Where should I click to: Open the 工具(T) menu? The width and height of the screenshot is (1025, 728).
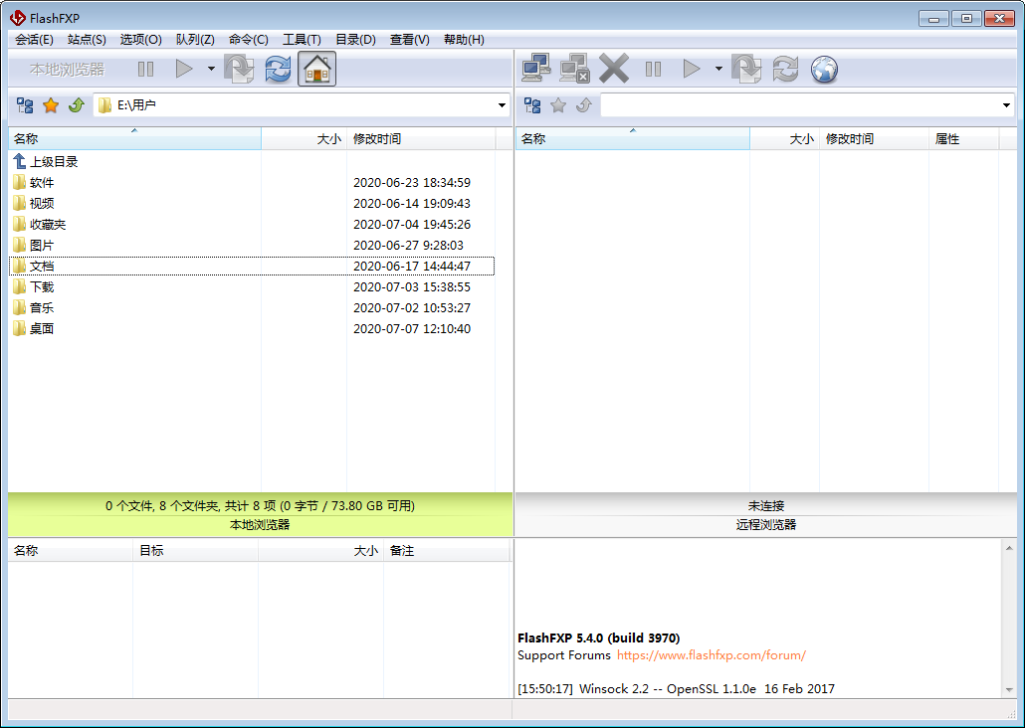coord(302,40)
